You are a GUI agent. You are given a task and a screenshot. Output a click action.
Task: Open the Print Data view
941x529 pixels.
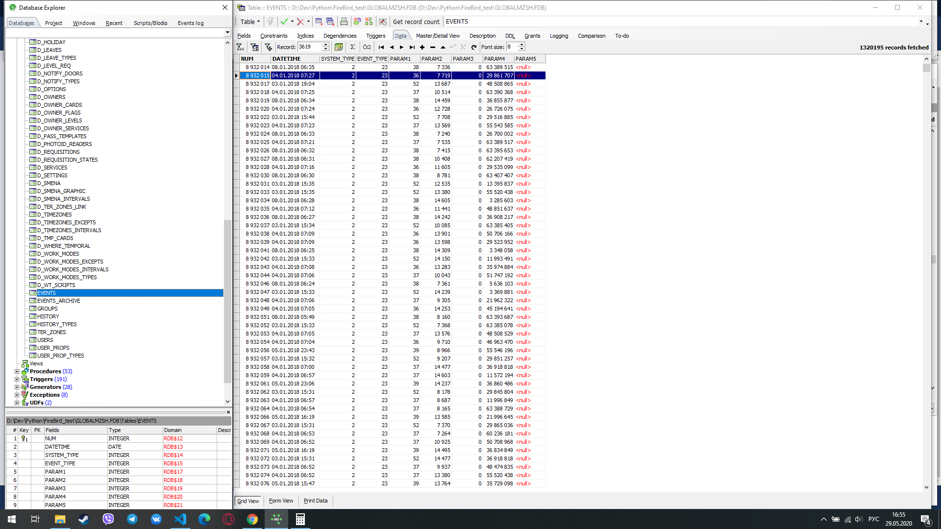click(316, 501)
